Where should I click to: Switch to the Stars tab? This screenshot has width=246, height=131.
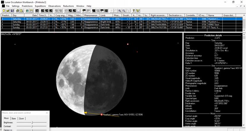pyautogui.click(x=14, y=118)
